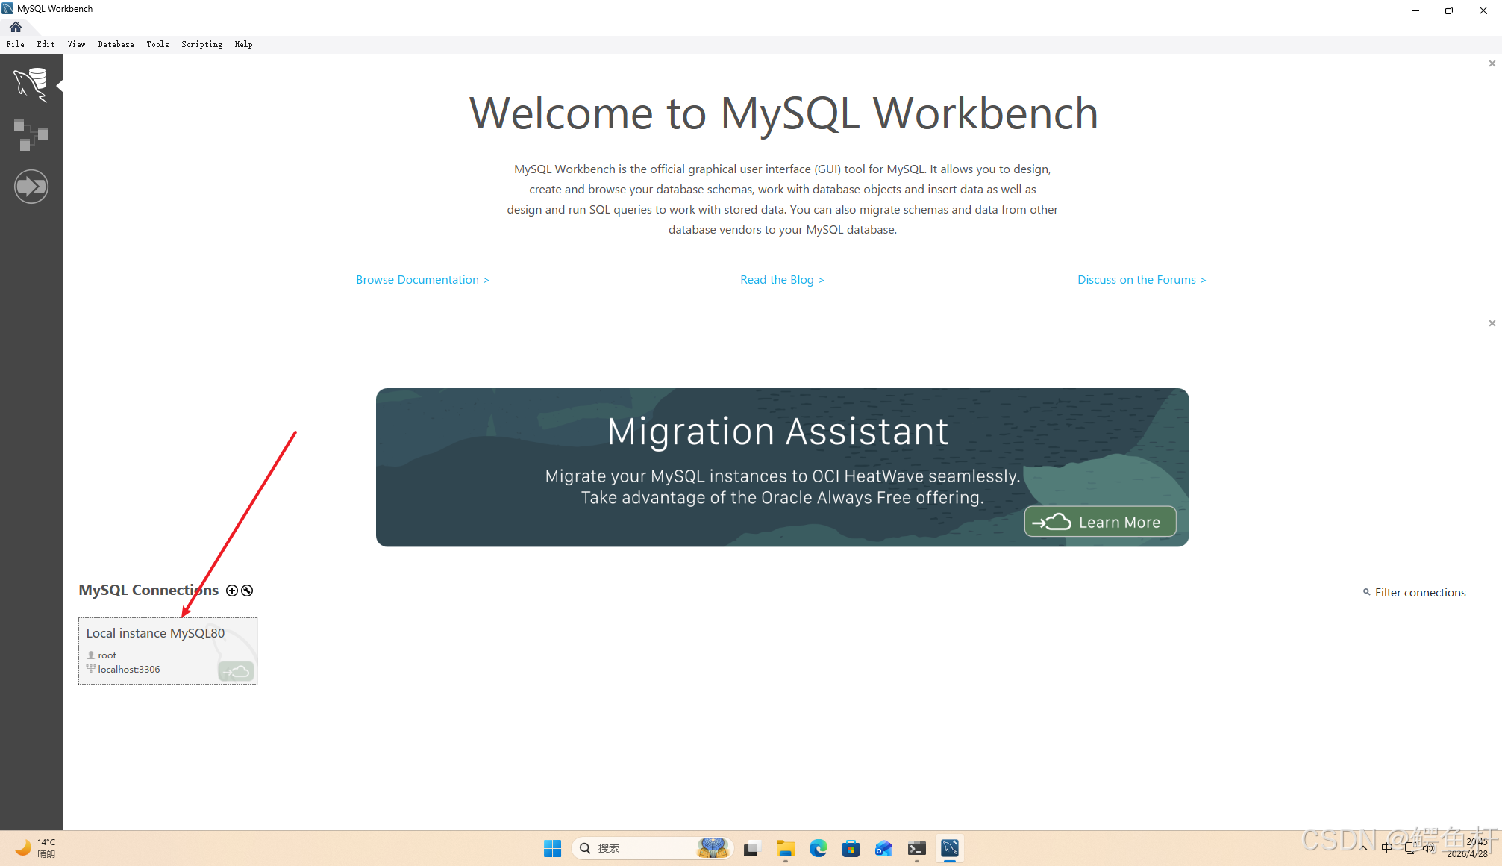Open the network tray icon
Viewport: 1502px width, 866px height.
[x=1410, y=848]
